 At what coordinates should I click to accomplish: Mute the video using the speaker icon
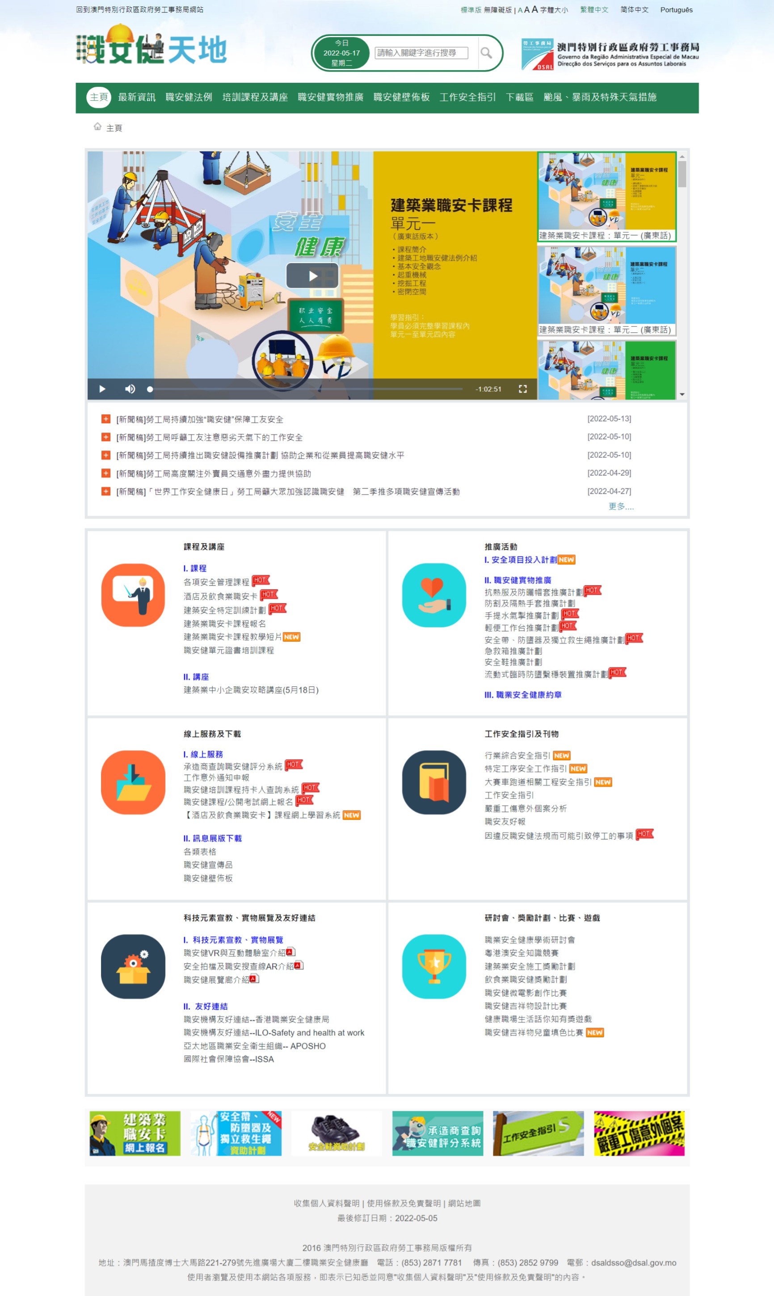pos(130,389)
